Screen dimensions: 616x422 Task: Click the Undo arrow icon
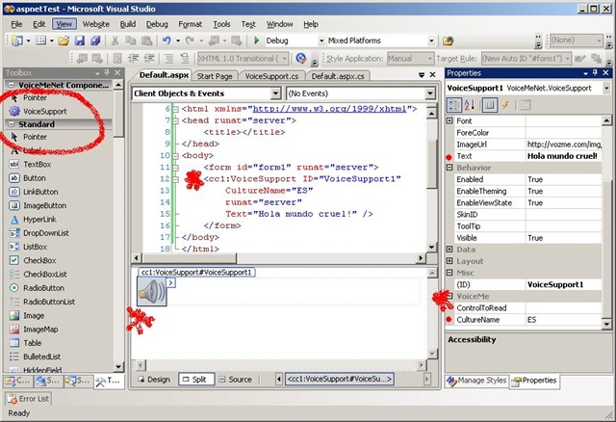[167, 40]
